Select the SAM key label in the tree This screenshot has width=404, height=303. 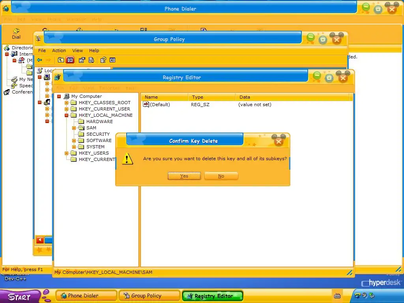(x=91, y=128)
